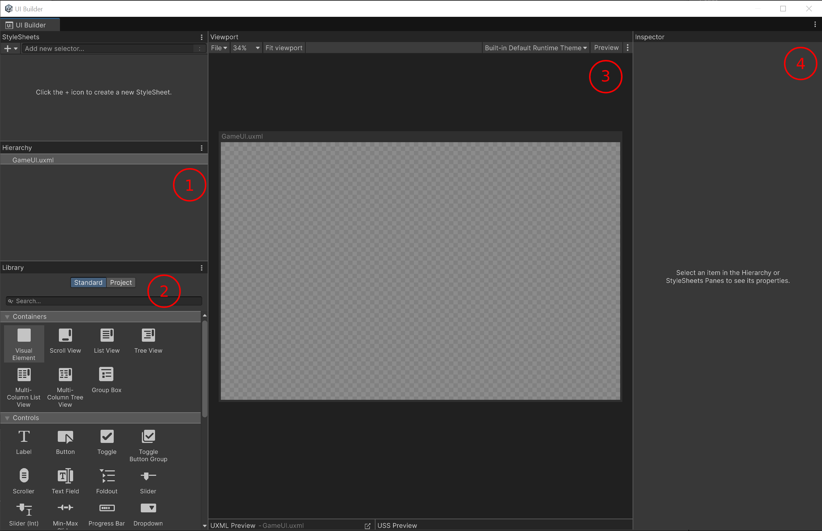This screenshot has width=822, height=531.
Task: Switch to the Project tab in Library
Action: click(121, 282)
